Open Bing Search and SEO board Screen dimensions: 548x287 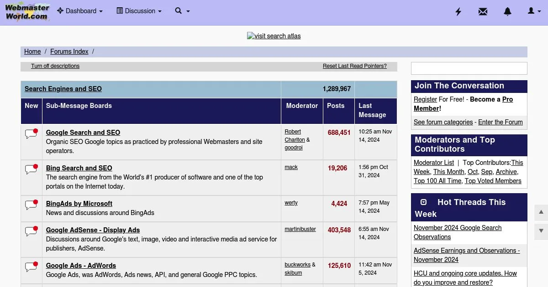79,168
